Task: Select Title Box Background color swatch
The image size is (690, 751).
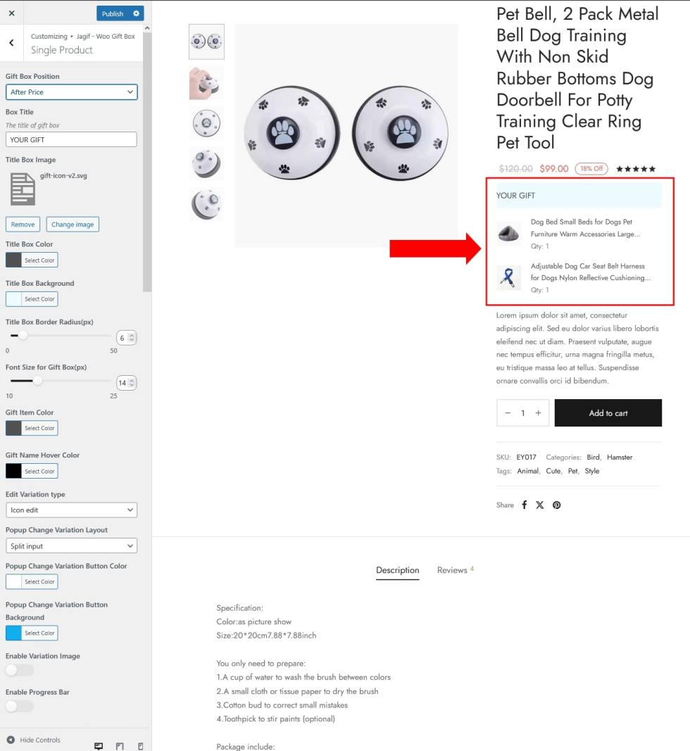Action: pos(13,299)
